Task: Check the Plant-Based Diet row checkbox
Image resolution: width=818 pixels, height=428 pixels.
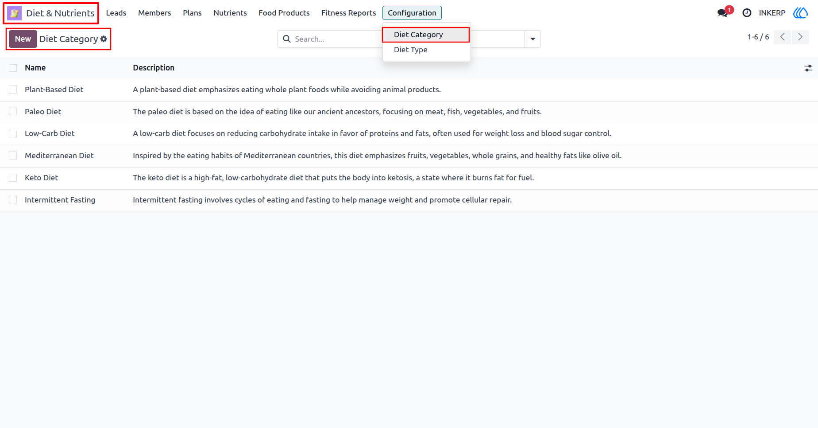Action: [13, 89]
